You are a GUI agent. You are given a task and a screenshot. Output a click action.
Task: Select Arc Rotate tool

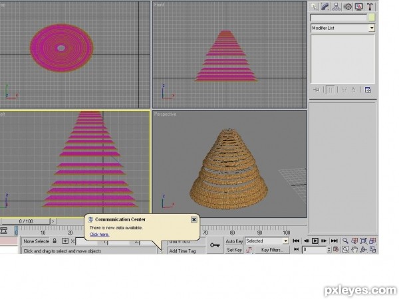tap(364, 250)
